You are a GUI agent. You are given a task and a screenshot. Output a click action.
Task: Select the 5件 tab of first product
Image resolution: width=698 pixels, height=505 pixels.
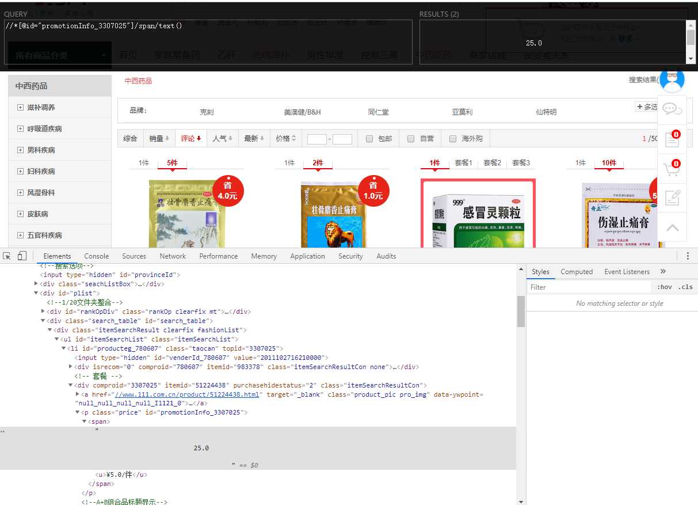[x=172, y=163]
